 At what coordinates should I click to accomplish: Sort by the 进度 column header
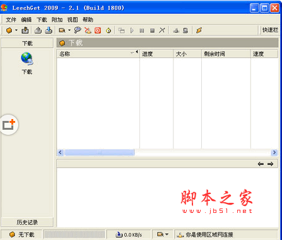pyautogui.click(x=156, y=54)
